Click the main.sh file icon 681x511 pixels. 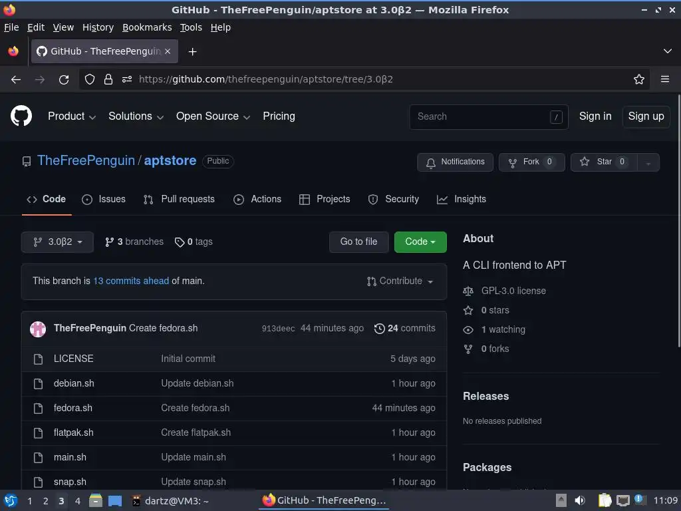[x=38, y=458]
